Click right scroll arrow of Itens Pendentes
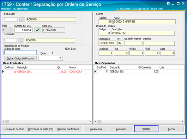Image resolution: width=187 pixels, height=139 pixels. [x=90, y=121]
